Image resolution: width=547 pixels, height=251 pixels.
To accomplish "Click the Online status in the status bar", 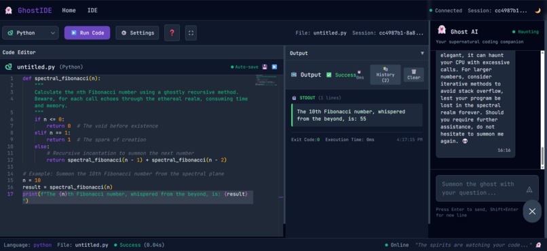I will (396, 245).
